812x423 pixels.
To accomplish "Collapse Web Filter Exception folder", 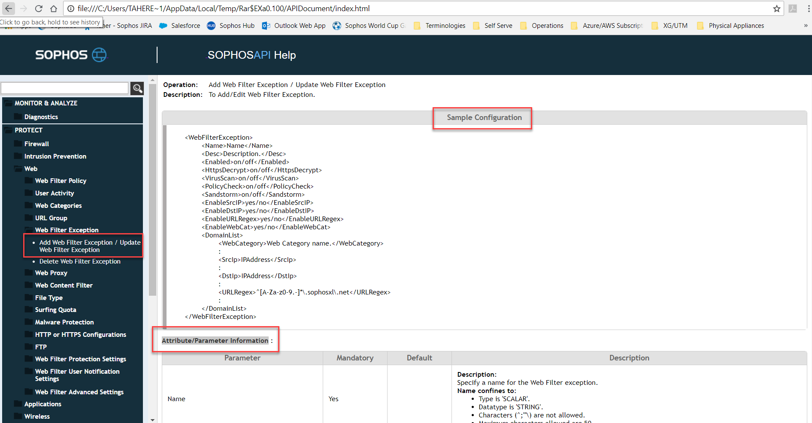I will (67, 230).
